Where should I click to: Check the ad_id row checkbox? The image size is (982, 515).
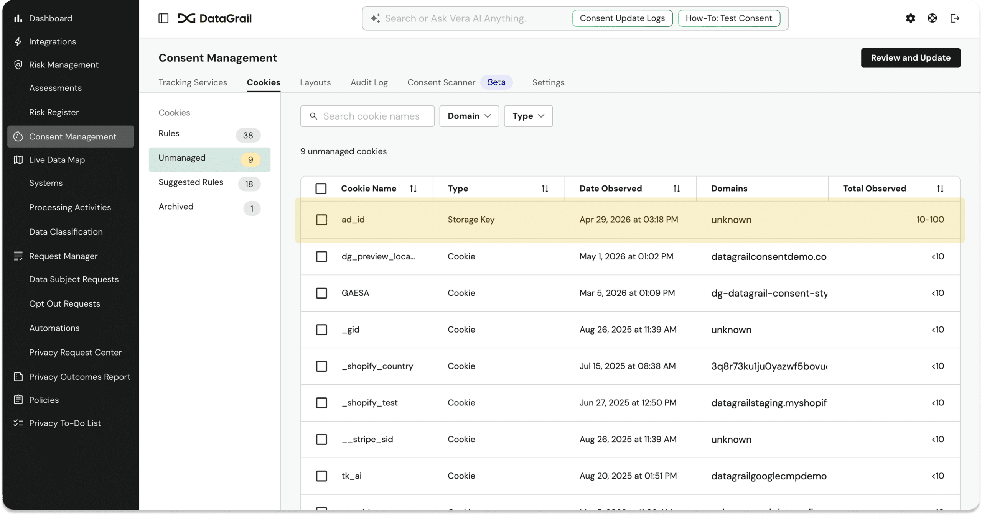coord(321,220)
